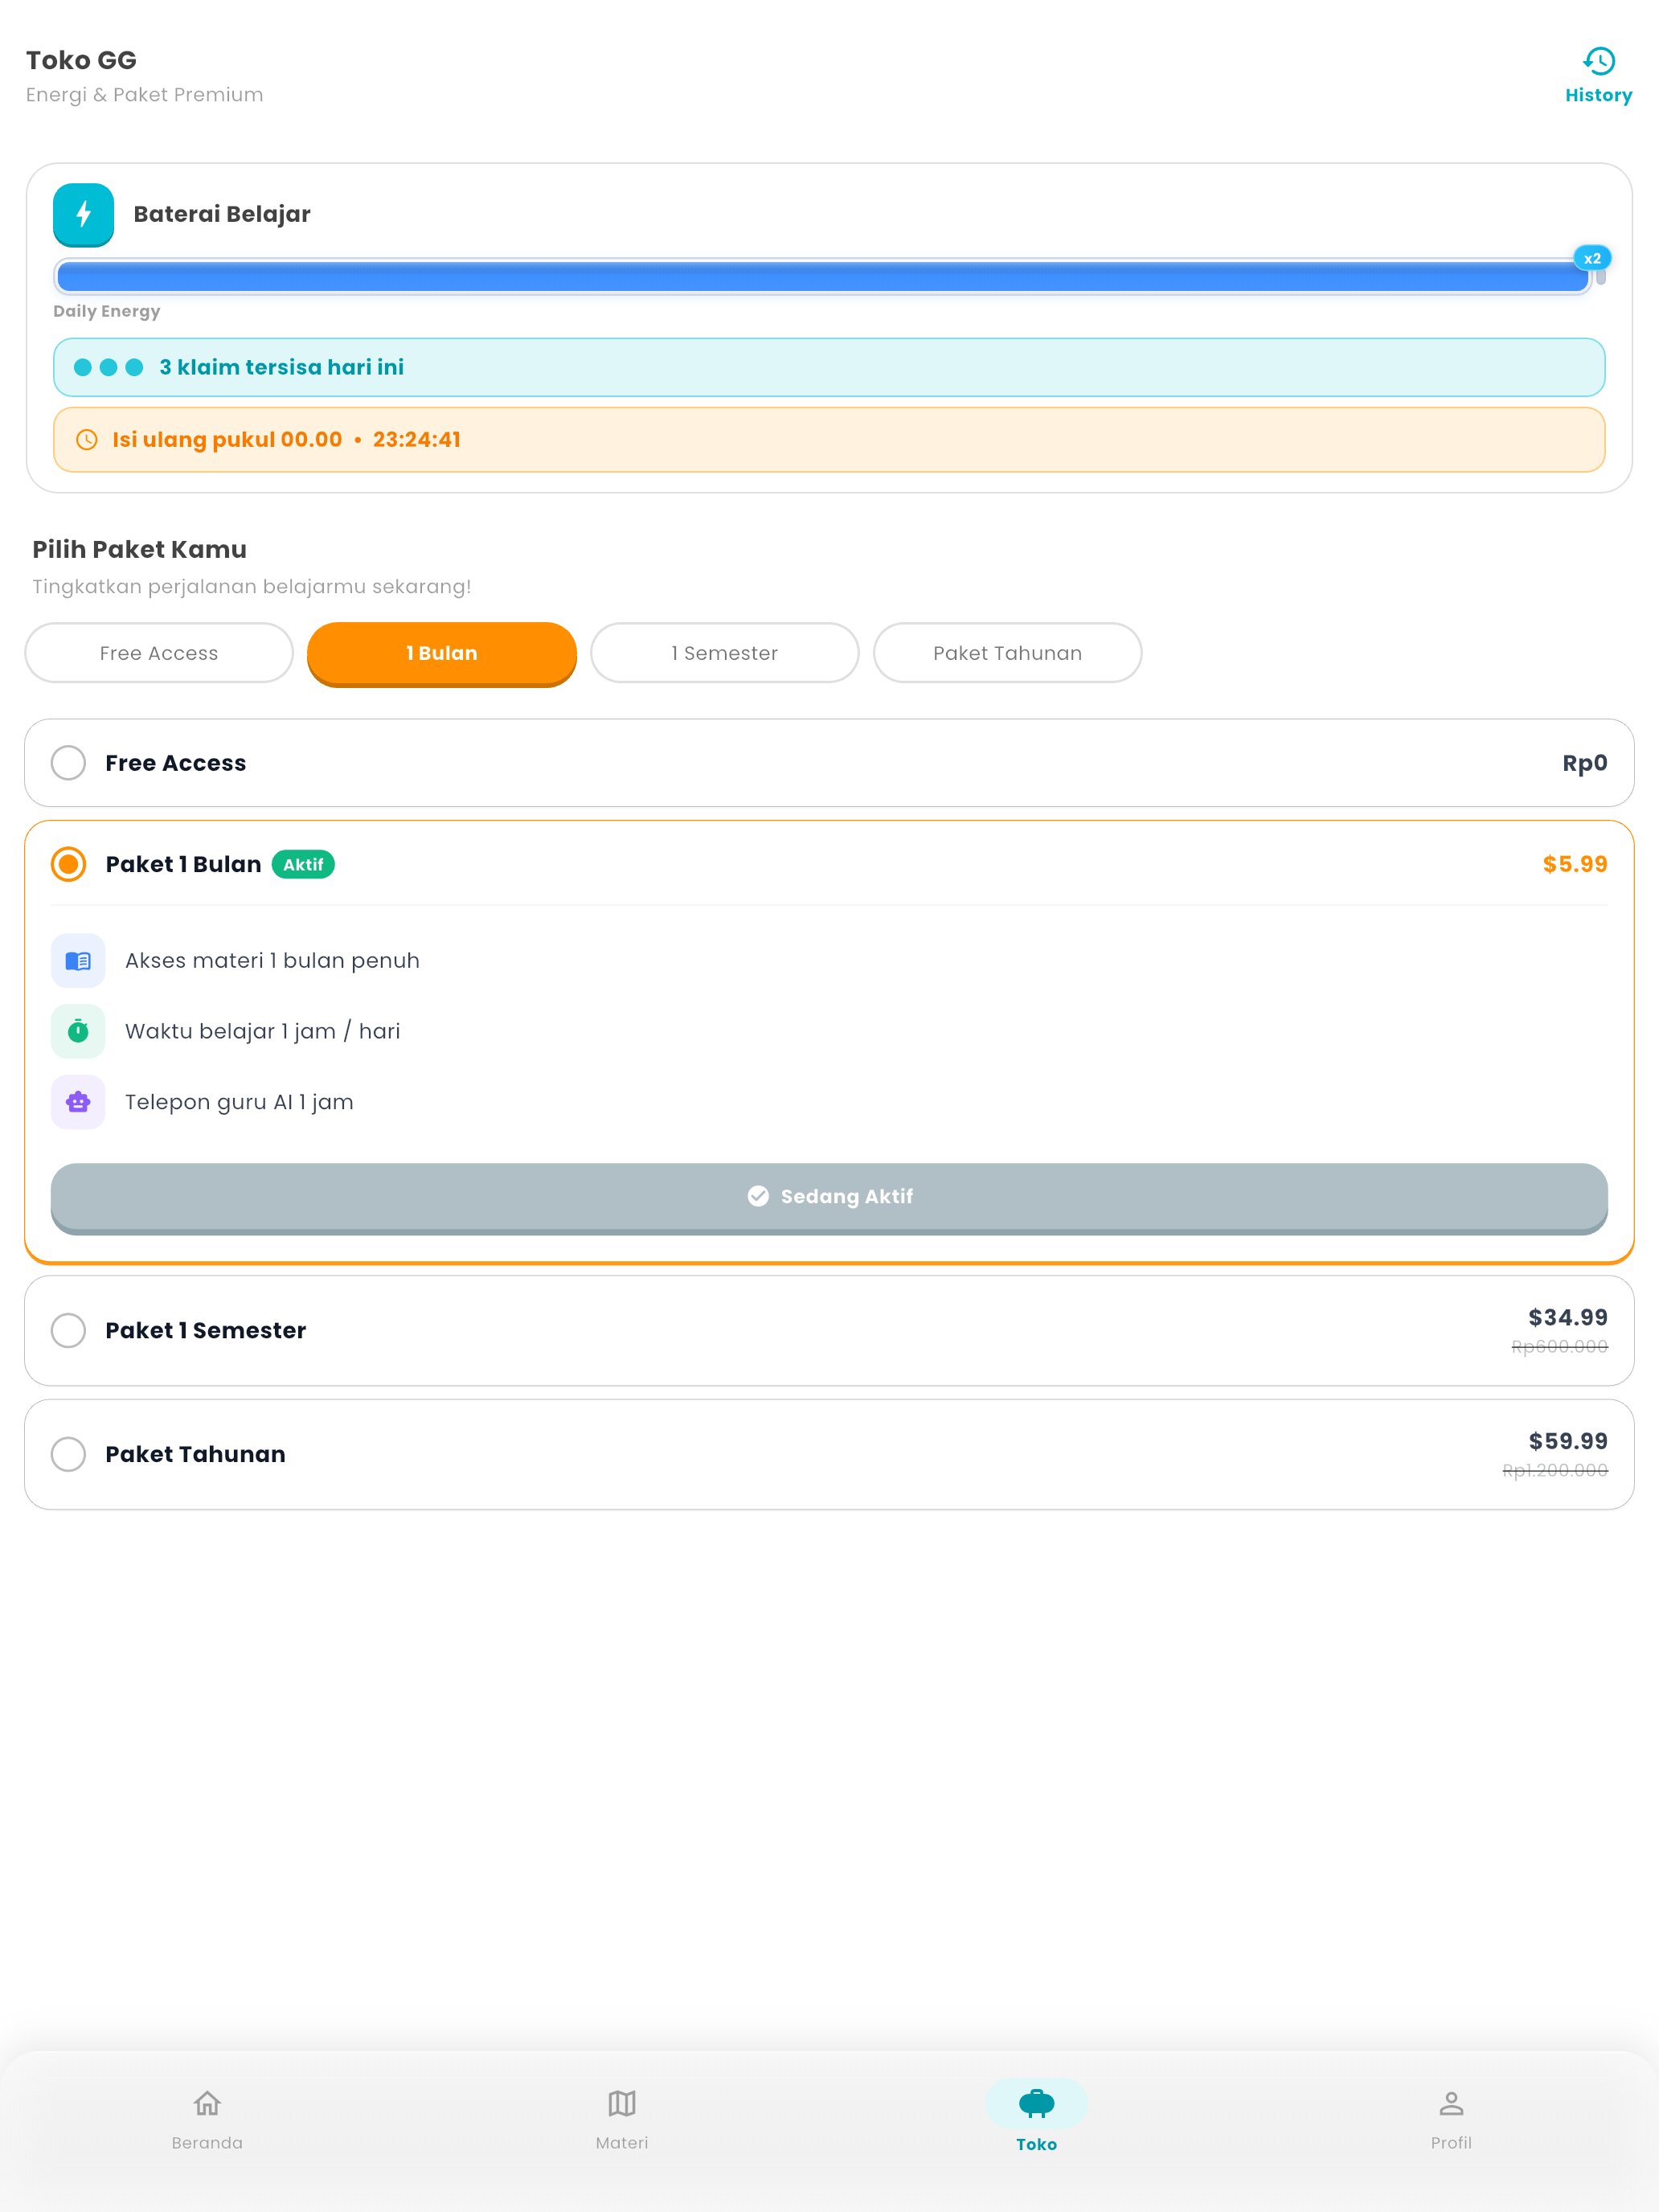Tap the 3 klaim tersisa hari ini banner
The width and height of the screenshot is (1659, 2212).
pos(829,367)
